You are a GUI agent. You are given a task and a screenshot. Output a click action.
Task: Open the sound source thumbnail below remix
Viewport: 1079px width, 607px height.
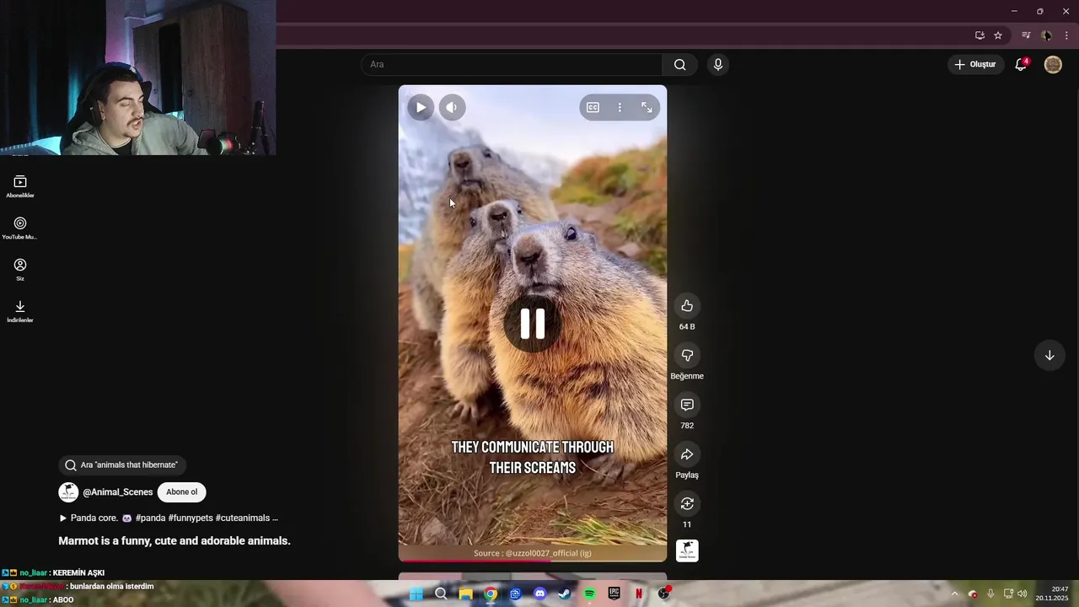point(687,551)
